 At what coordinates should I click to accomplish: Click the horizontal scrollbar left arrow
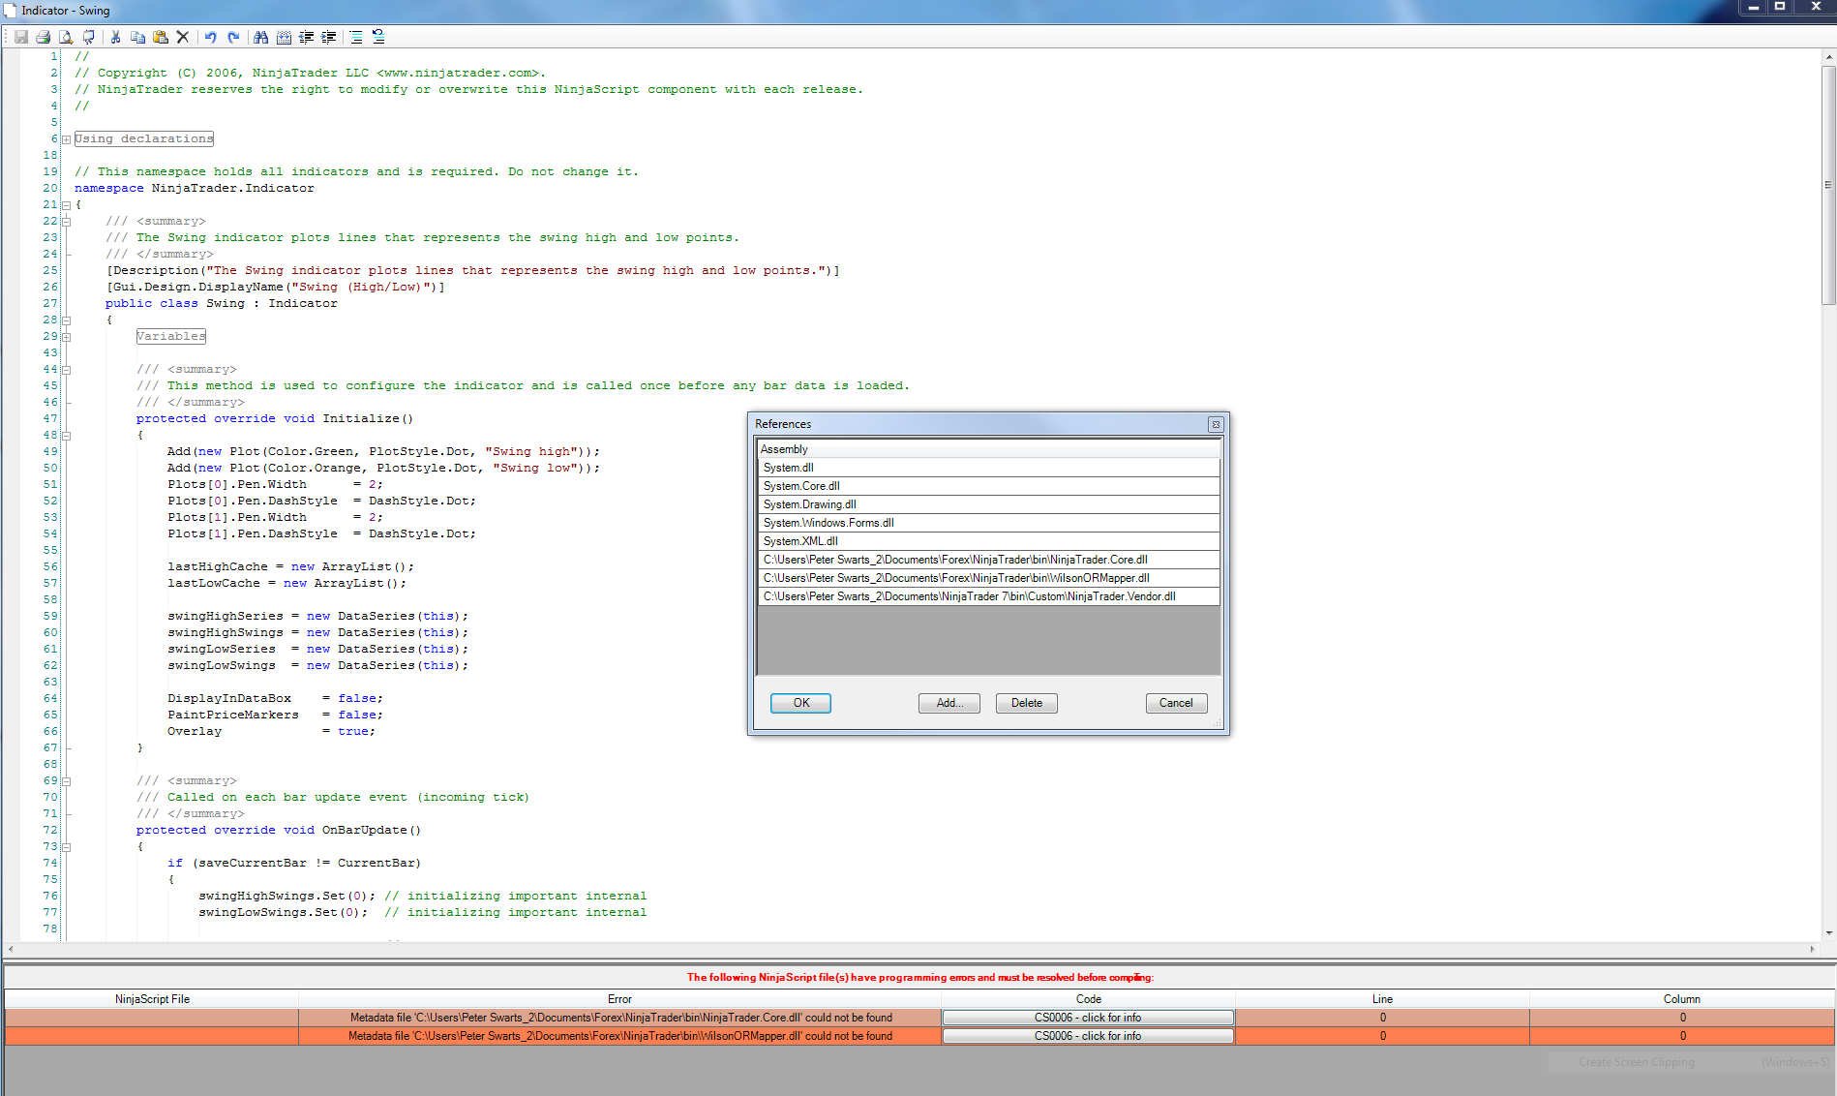[x=11, y=949]
